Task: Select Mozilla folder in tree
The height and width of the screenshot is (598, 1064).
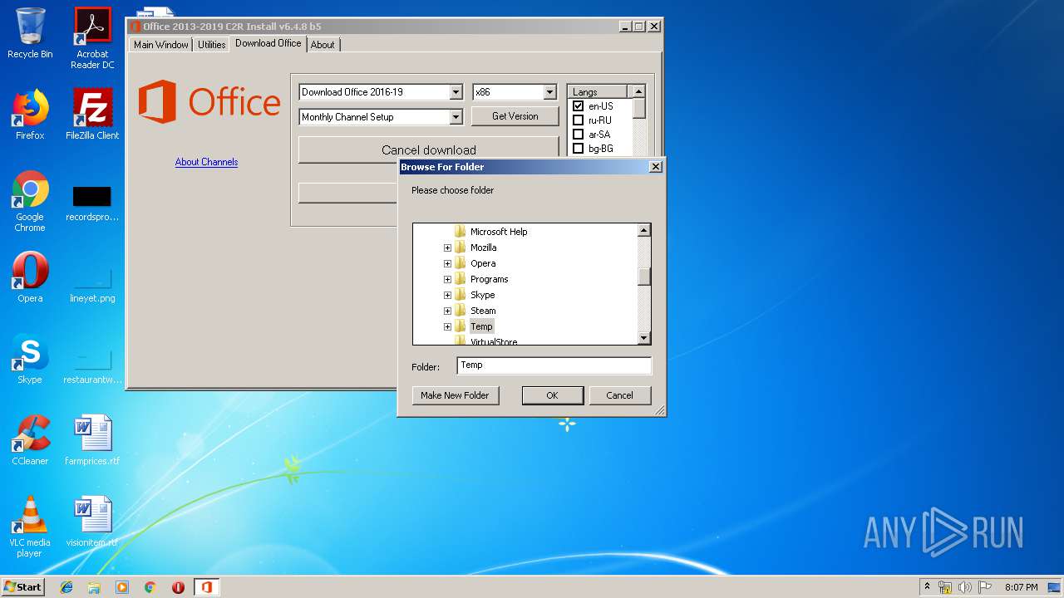Action: [x=483, y=248]
